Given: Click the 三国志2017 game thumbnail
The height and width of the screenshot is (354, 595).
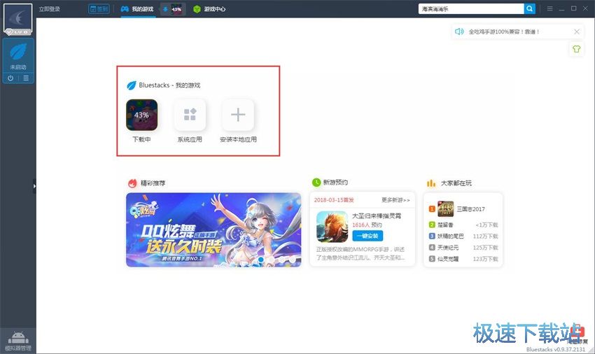Looking at the screenshot, I should (x=445, y=209).
